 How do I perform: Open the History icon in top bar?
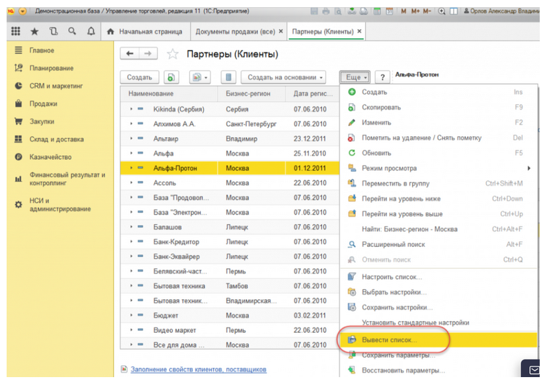(53, 31)
